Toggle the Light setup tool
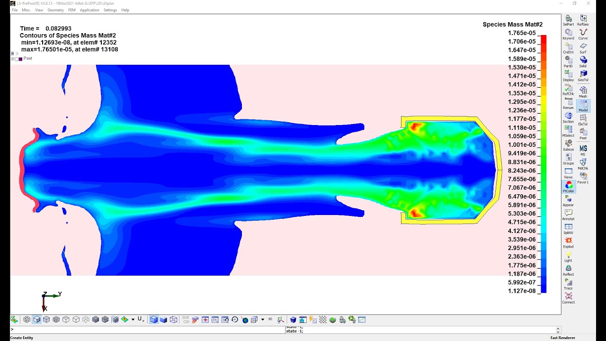The image size is (606, 341). [x=568, y=257]
